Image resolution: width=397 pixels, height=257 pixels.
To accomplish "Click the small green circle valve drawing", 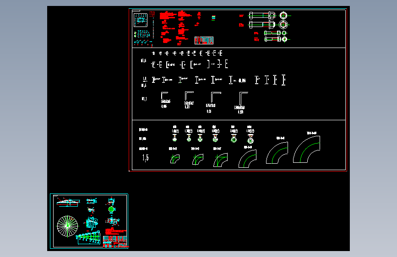I will [x=111, y=209].
